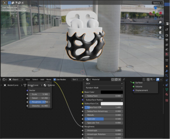
Task: Click the white Subsurface Color swatch
Action: tap(112, 104)
